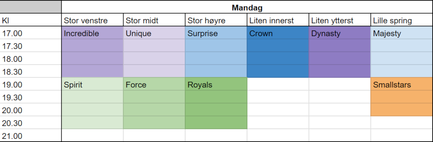The width and height of the screenshot is (433, 142).
Task: Select the Stor høyre column header
Action: pos(216,20)
